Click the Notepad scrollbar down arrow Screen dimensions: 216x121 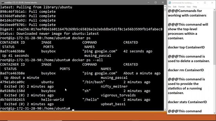tap(215, 113)
